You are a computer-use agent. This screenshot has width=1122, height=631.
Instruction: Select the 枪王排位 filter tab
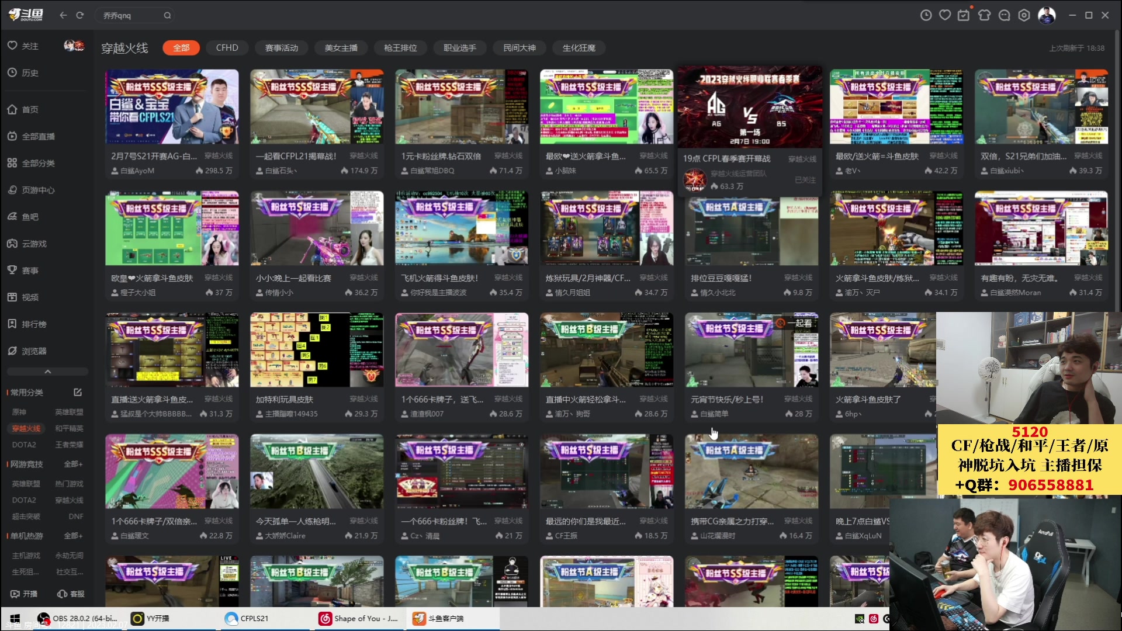pos(400,48)
